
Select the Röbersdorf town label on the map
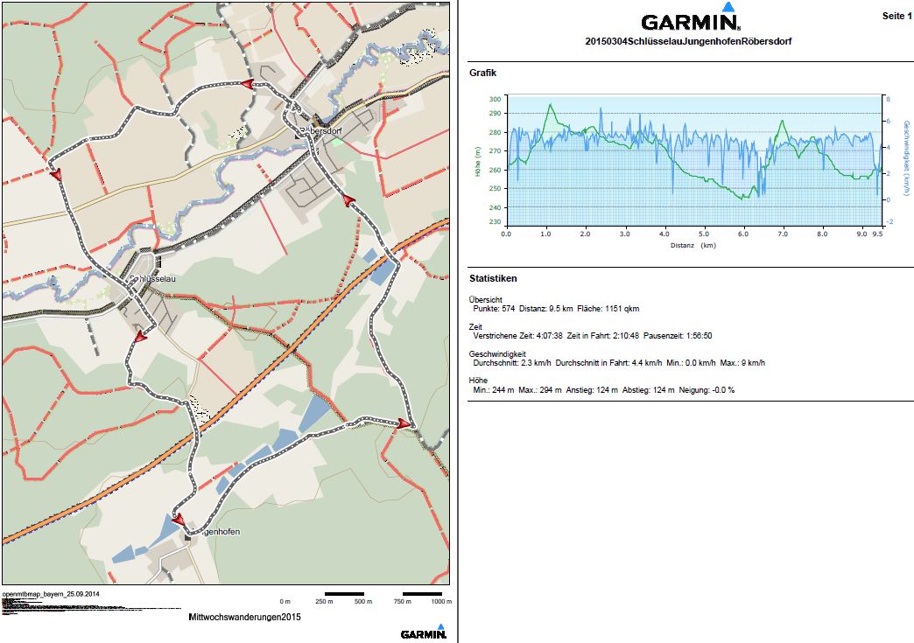coord(319,131)
